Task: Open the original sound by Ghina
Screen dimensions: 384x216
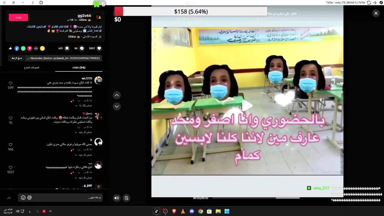Action: pos(85,37)
